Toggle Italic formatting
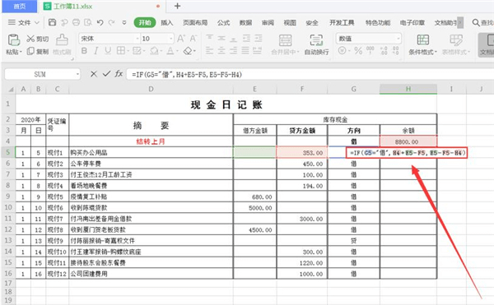 point(96,51)
